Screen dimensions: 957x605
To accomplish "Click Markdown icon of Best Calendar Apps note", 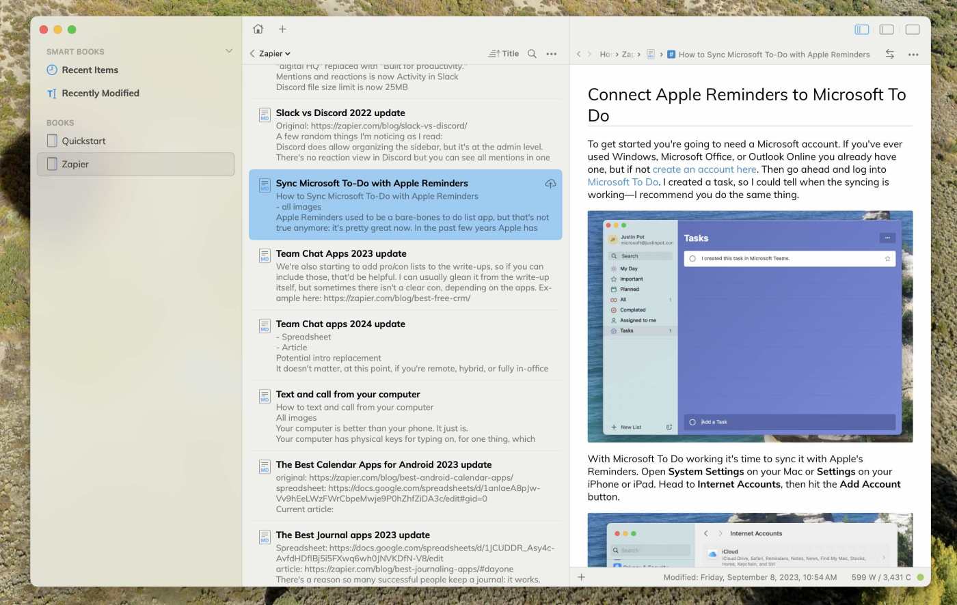I will [x=265, y=466].
